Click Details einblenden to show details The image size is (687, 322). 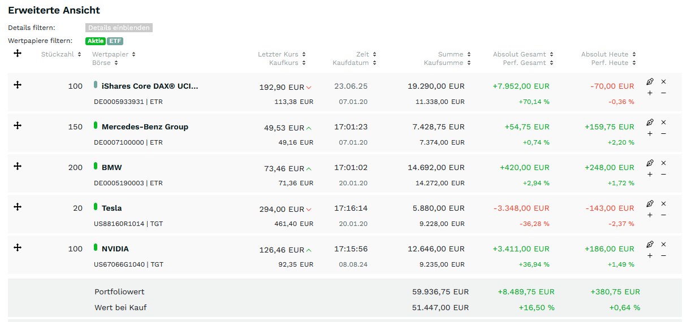click(119, 28)
